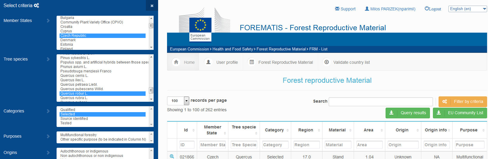
Task: Click the download icon on Query results
Action: pos(392,113)
